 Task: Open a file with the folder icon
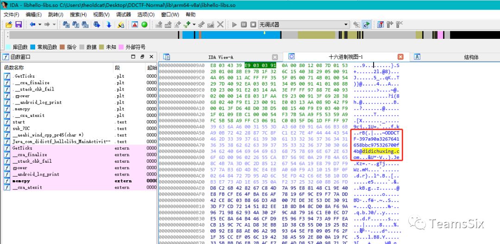(x=9, y=24)
